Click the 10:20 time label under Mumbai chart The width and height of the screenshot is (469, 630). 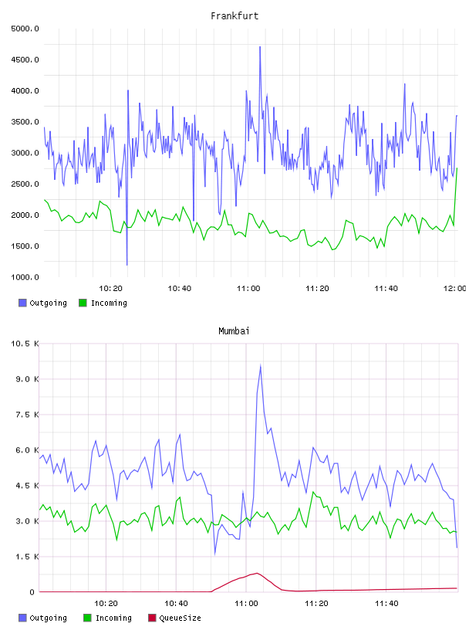(x=106, y=604)
